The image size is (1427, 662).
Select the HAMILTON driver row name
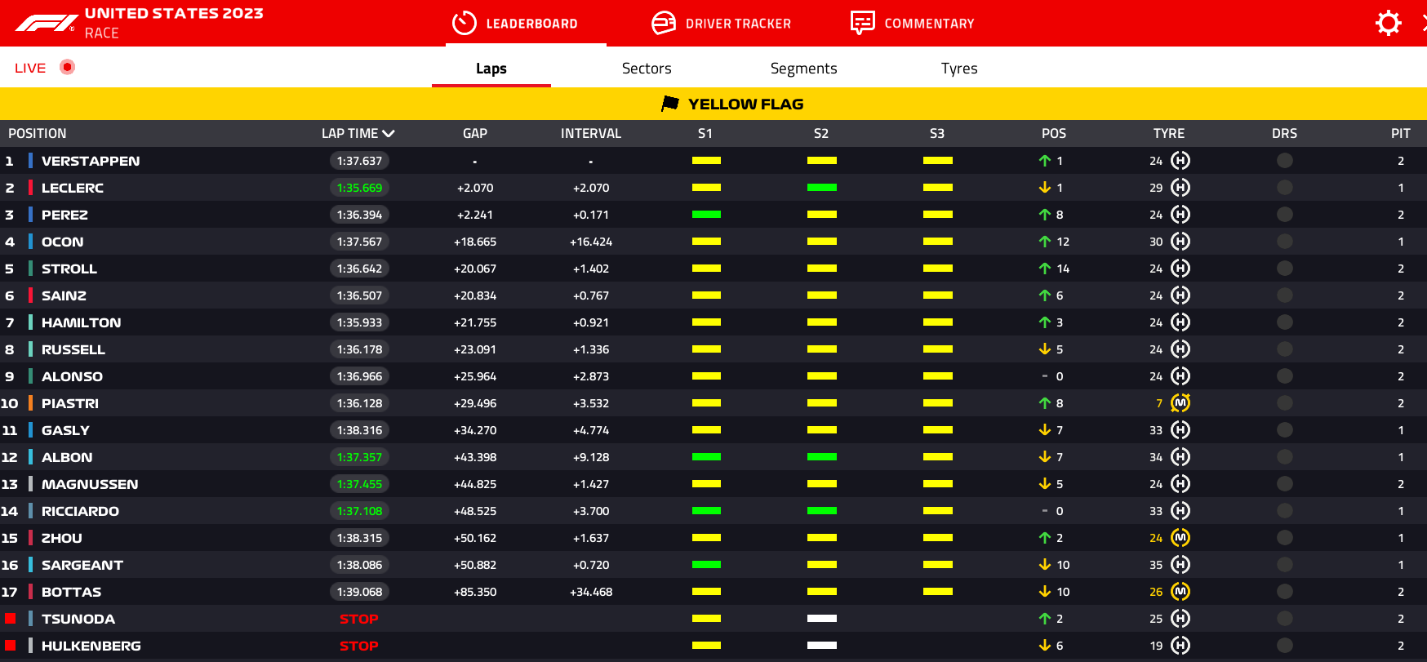pos(82,323)
